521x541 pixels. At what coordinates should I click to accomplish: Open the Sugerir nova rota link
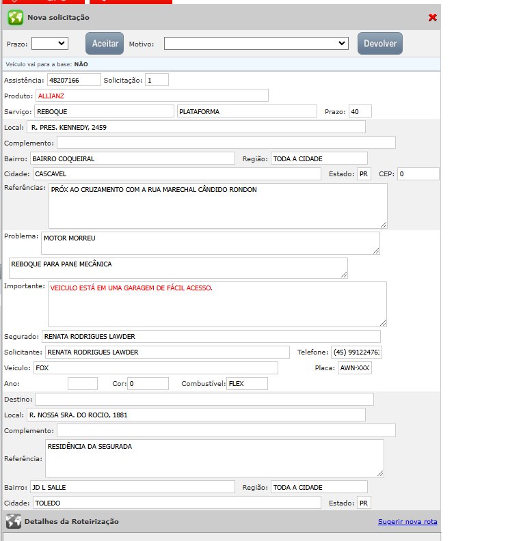point(408,522)
